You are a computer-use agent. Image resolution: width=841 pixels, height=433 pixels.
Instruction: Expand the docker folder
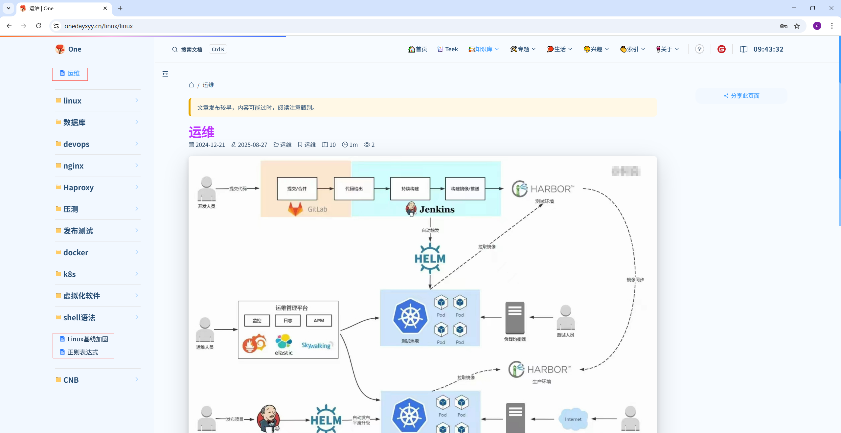click(98, 252)
